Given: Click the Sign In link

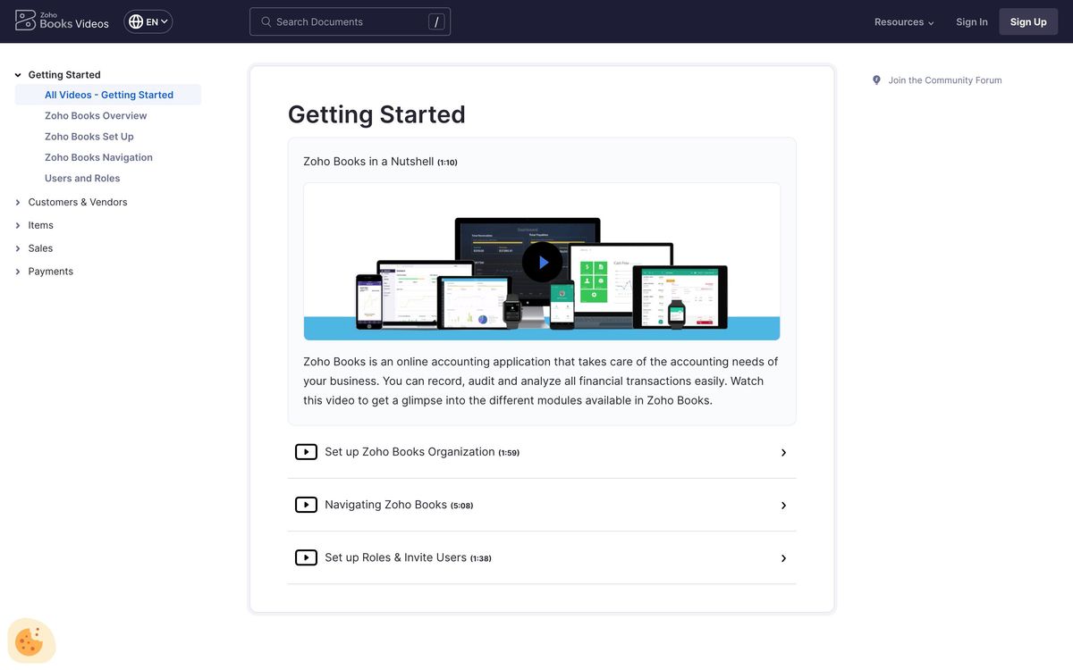Looking at the screenshot, I should coord(972,22).
